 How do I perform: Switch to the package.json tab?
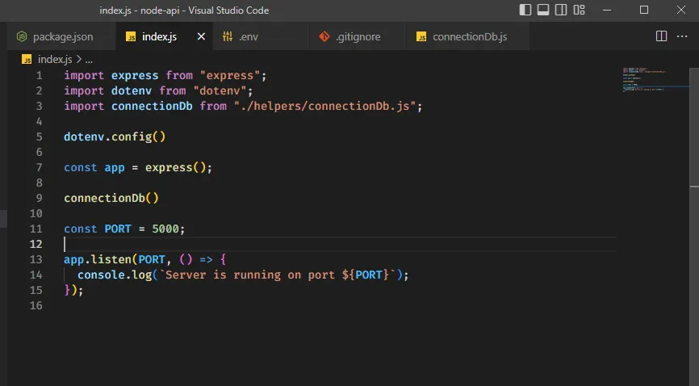point(61,36)
